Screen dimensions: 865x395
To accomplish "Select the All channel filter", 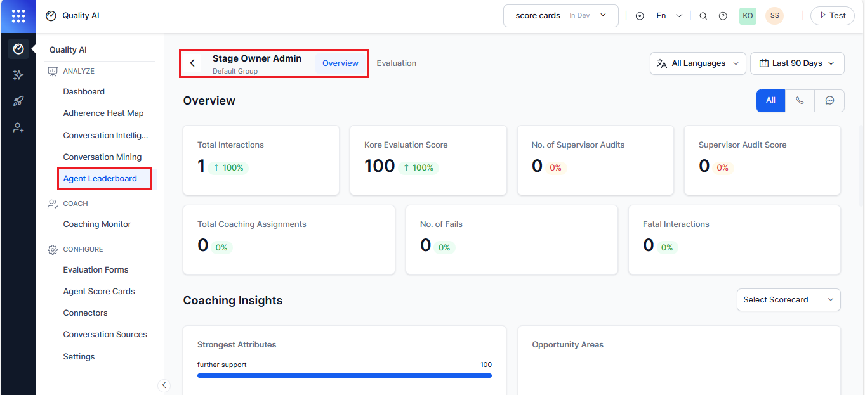I will (x=770, y=100).
